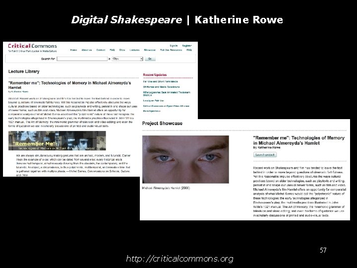Focus the Search for text field
This screenshot has height=268, width=357.
tap(82, 59)
